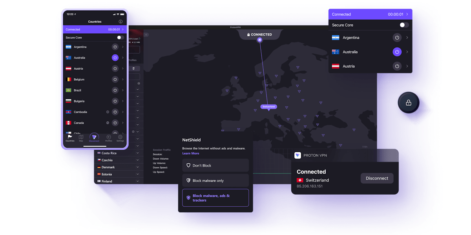471x235 pixels.
Task: Connect to Canada via phone power icon
Action: (115, 123)
